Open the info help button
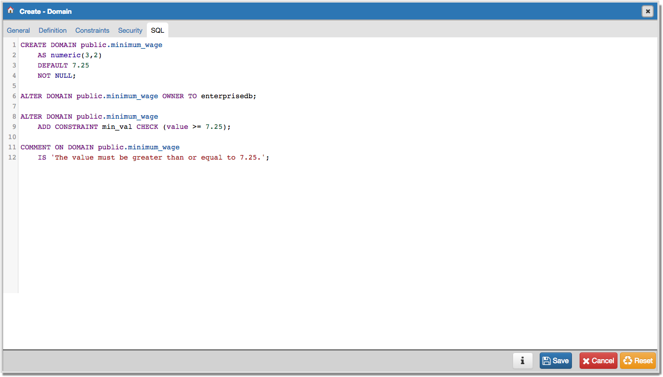Screen dimensions: 663x377 click(x=522, y=361)
